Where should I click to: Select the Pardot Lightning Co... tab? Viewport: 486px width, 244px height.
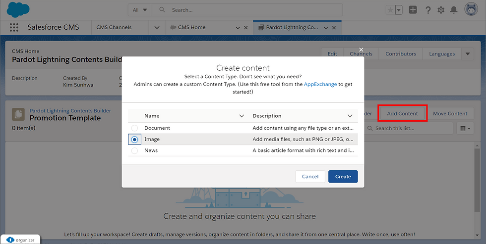pos(292,27)
